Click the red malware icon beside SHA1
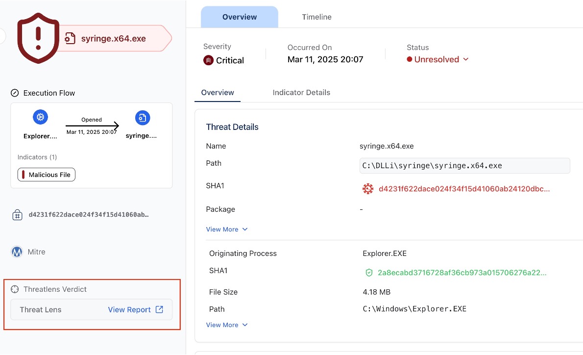 tap(367, 189)
